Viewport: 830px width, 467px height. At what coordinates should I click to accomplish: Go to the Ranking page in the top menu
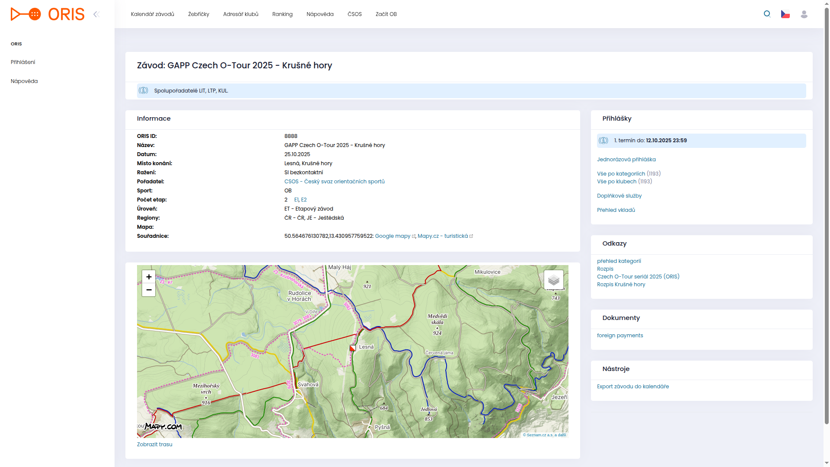(x=282, y=14)
